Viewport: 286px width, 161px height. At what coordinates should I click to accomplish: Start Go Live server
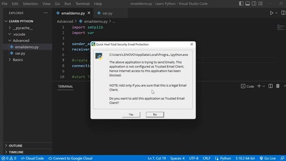[x=268, y=158]
